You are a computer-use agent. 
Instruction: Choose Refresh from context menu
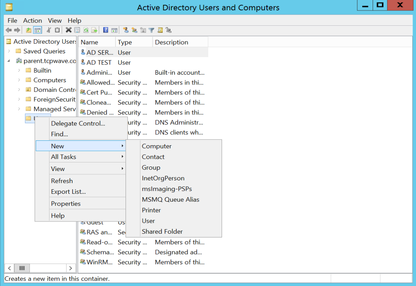click(x=80, y=181)
